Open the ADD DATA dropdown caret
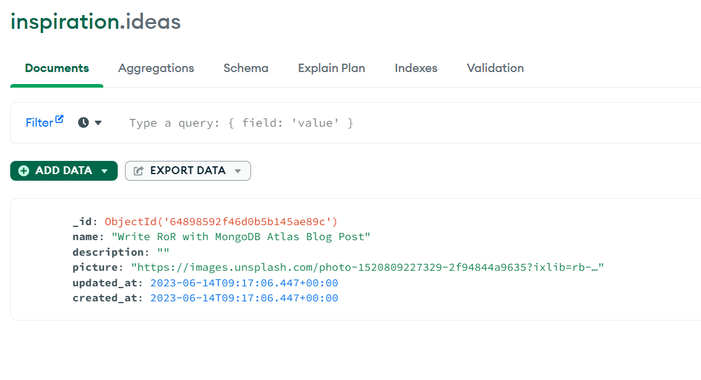701x380 pixels. [x=105, y=171]
